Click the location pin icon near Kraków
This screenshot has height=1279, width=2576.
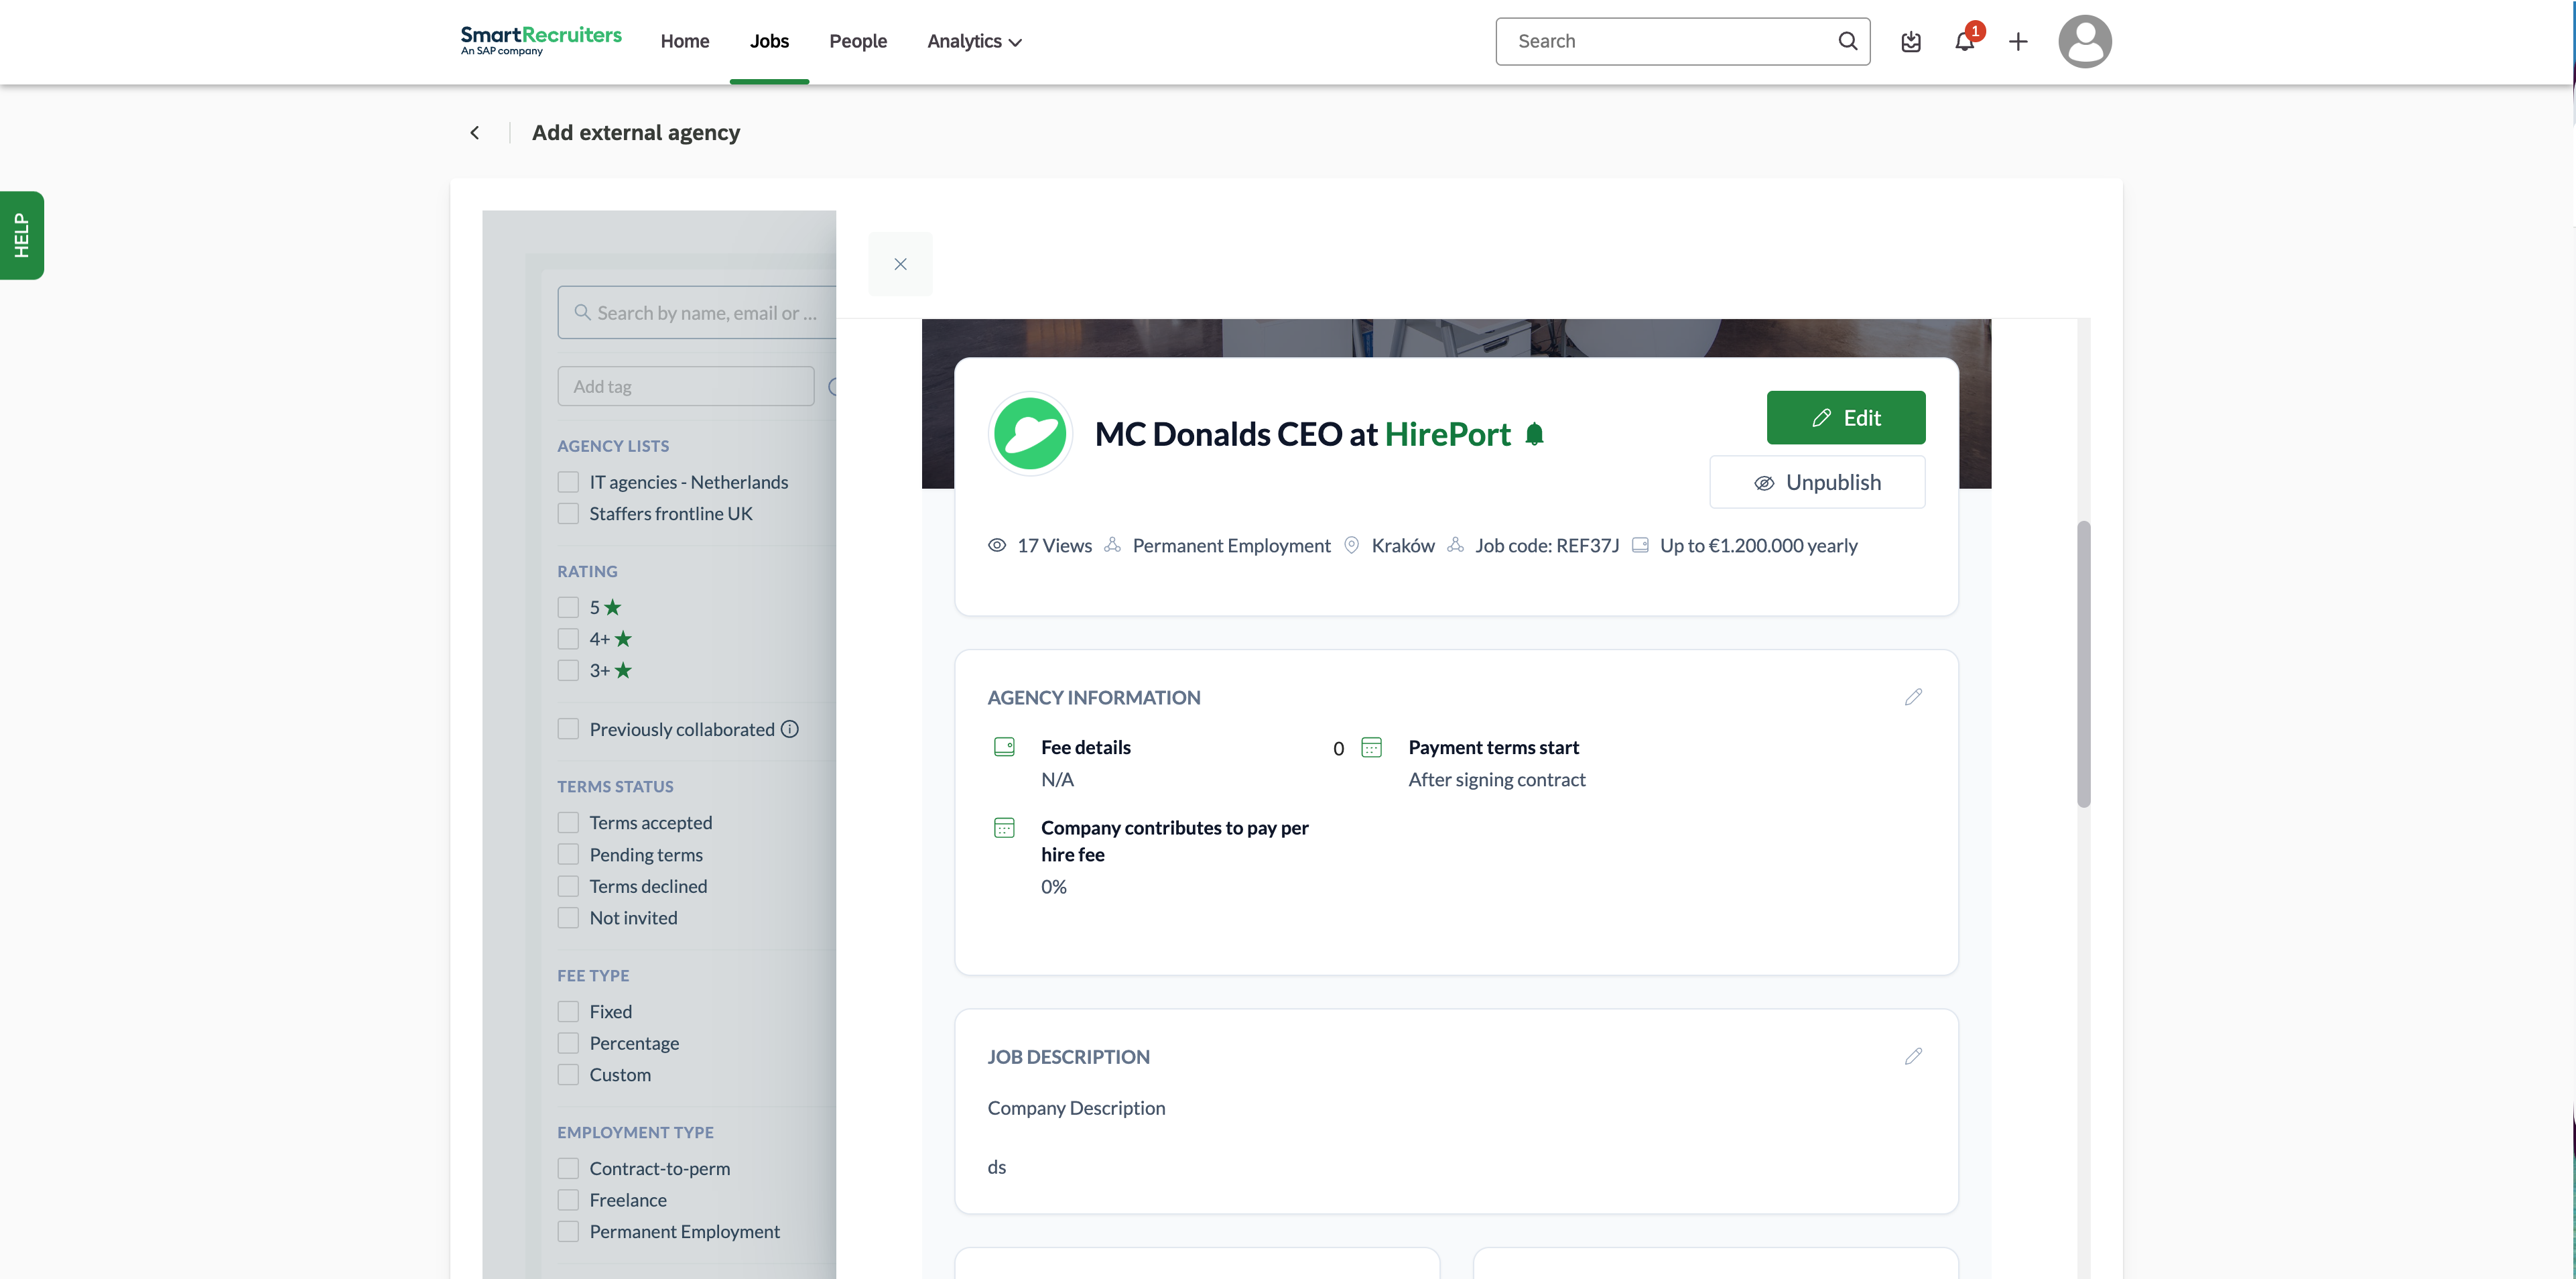[x=1351, y=545]
